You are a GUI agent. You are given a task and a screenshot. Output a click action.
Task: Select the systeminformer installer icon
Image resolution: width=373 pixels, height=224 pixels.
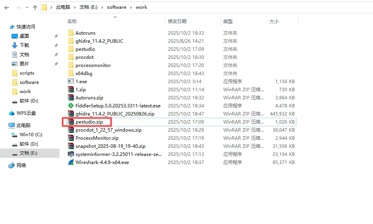click(x=71, y=154)
